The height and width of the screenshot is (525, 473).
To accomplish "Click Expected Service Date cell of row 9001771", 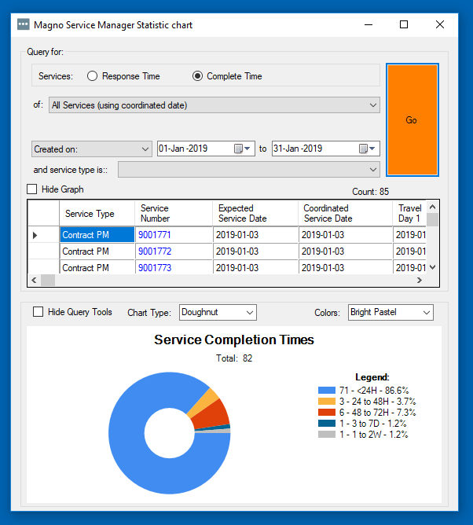I will [255, 235].
